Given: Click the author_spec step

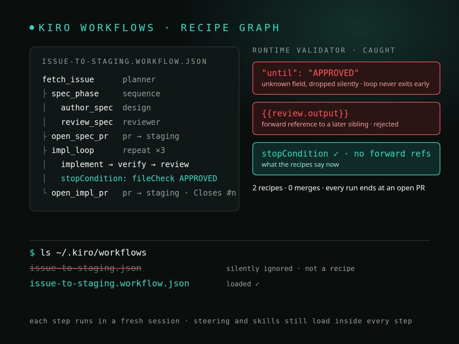Looking at the screenshot, I should point(87,108).
